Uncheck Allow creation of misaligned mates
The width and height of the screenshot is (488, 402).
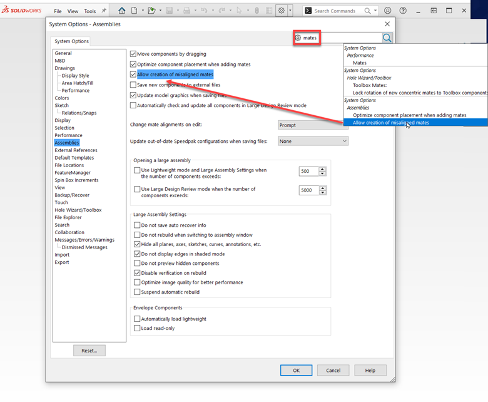tap(133, 75)
